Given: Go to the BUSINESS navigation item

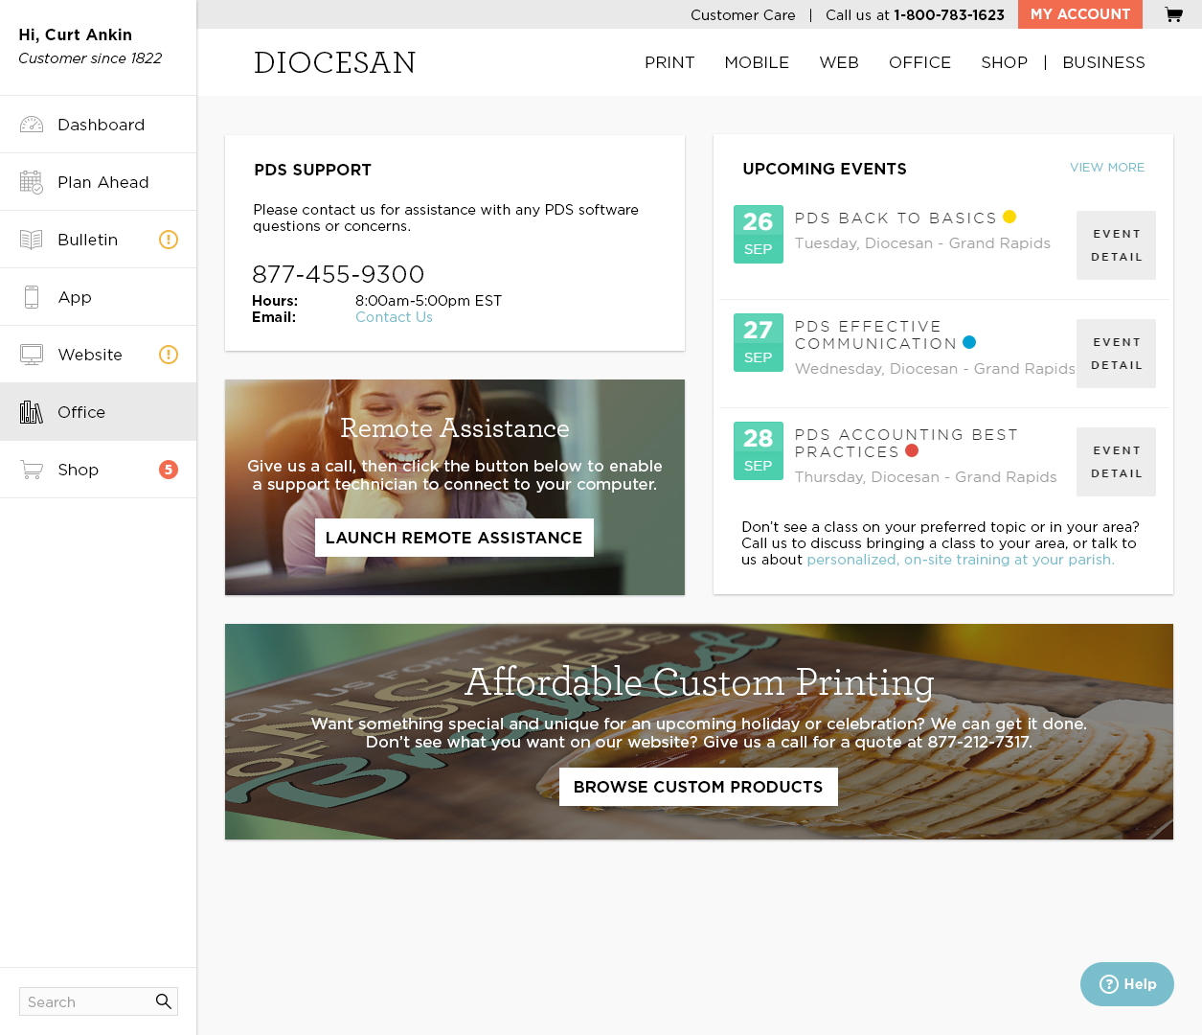Looking at the screenshot, I should click(1103, 62).
